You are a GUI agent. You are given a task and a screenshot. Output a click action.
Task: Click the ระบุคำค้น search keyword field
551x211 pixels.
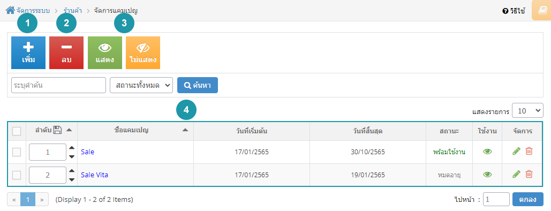click(x=59, y=85)
